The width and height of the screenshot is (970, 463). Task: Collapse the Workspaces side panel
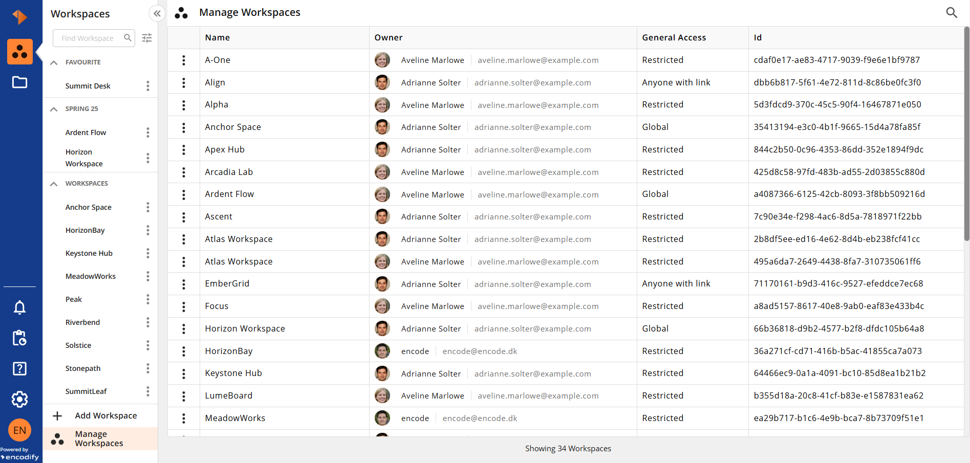tap(157, 14)
